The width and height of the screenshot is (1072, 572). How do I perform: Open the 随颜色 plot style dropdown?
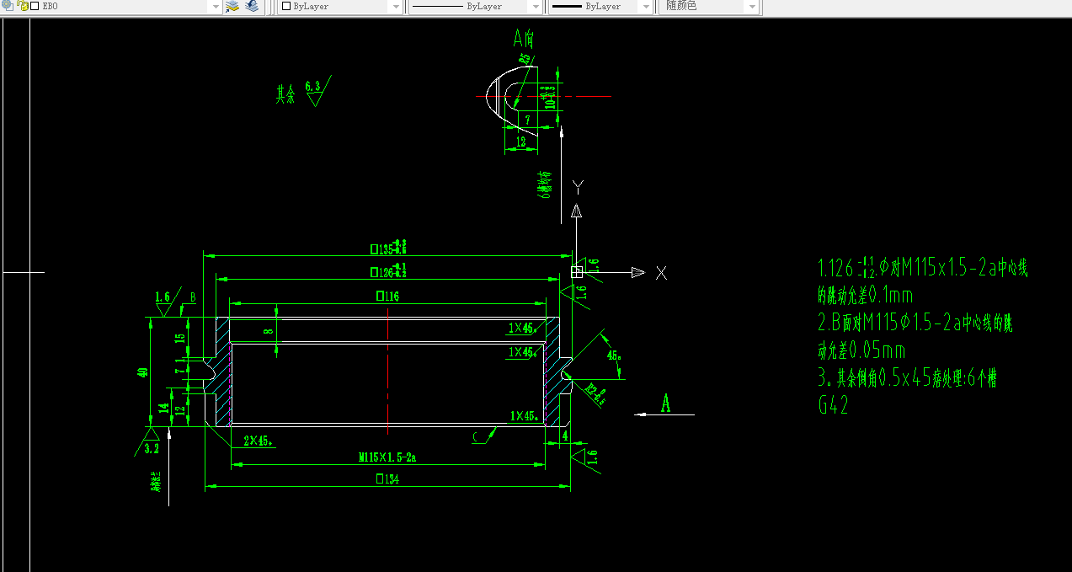(752, 6)
